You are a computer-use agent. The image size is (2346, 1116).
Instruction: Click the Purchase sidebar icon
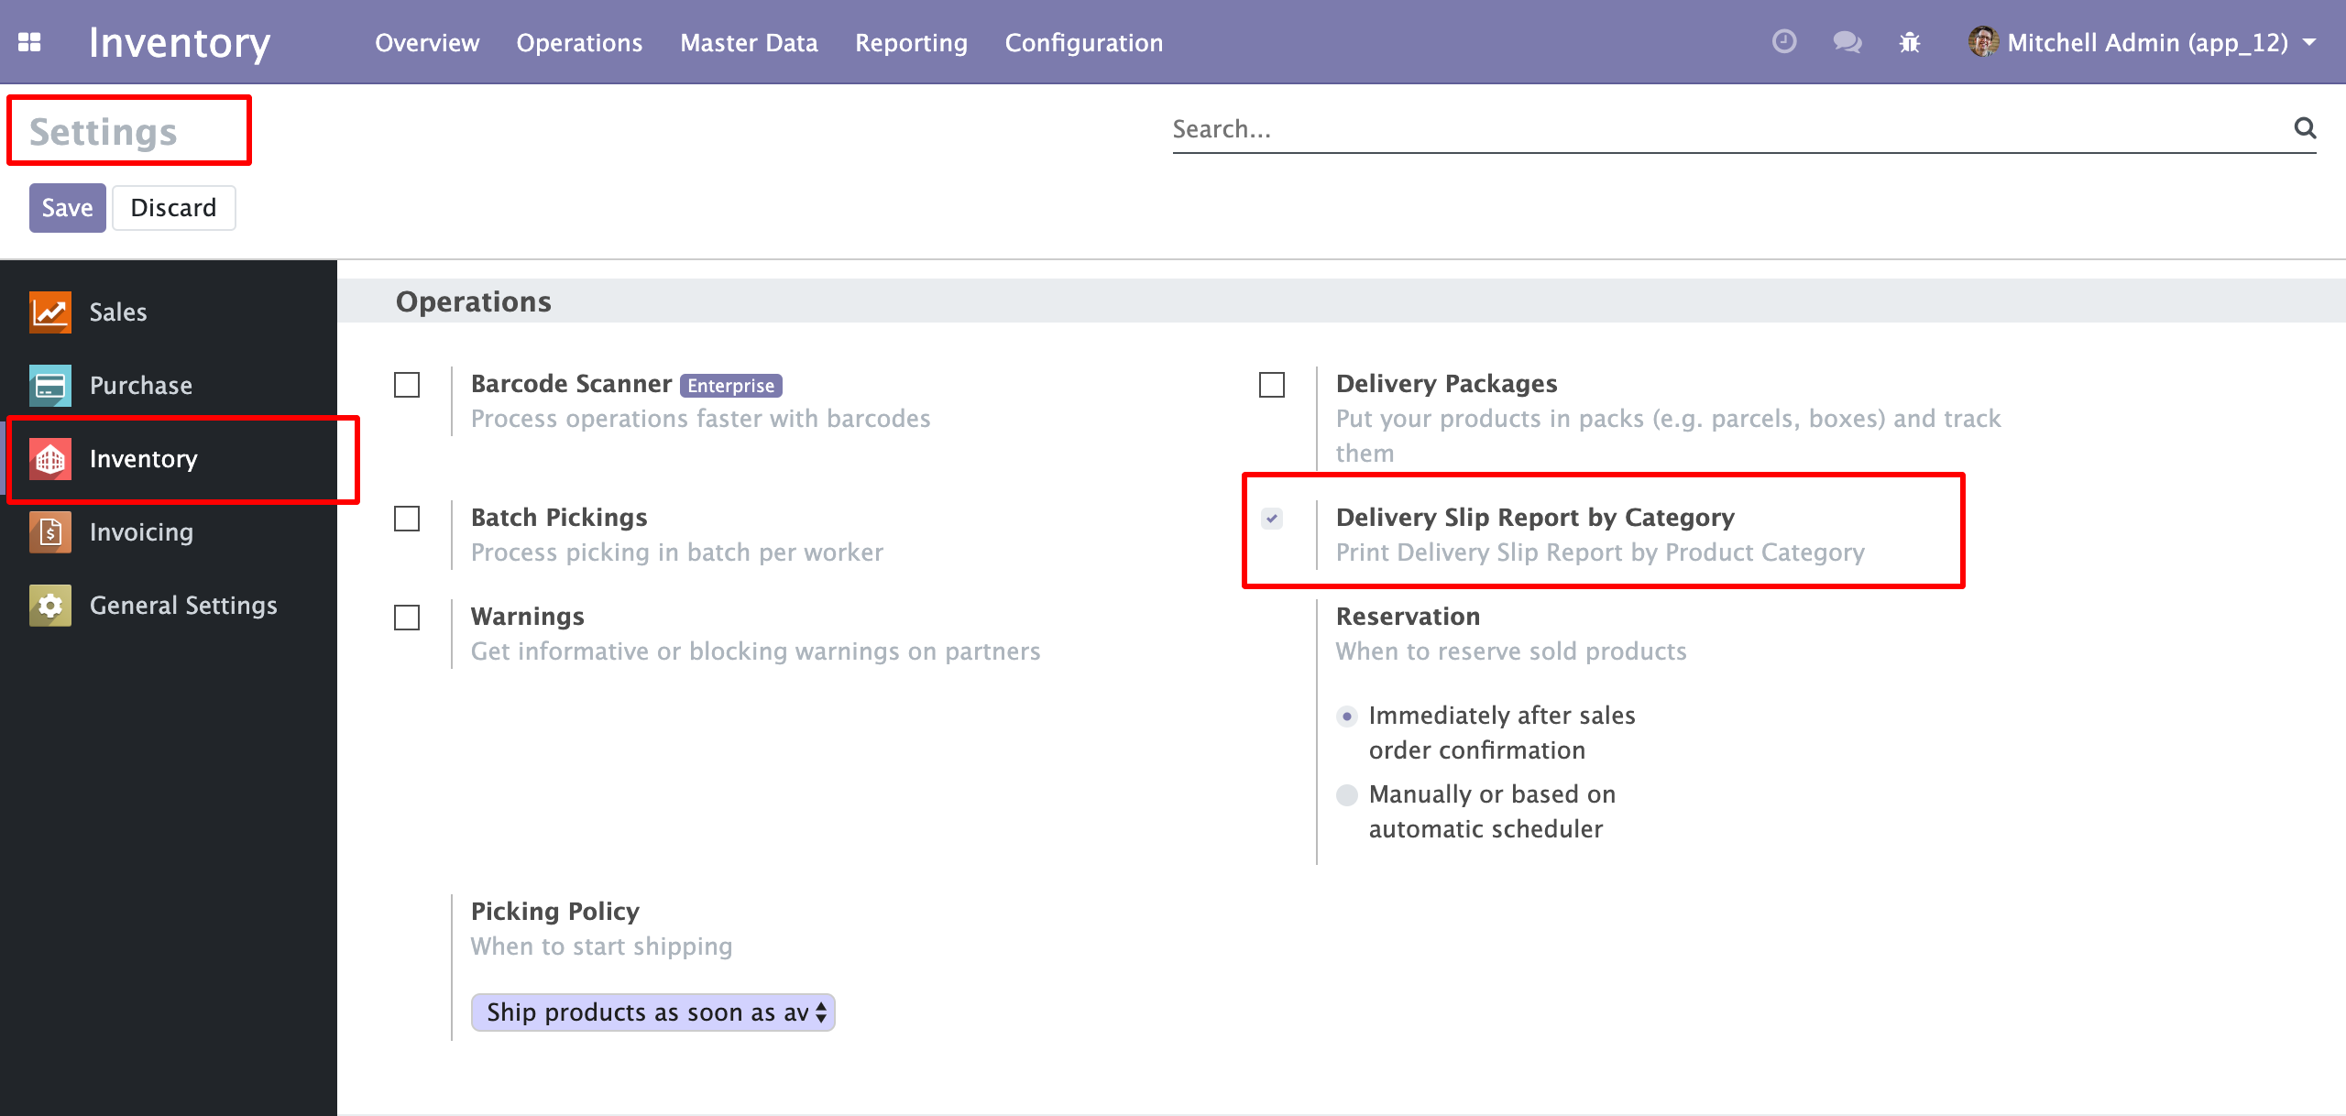50,386
